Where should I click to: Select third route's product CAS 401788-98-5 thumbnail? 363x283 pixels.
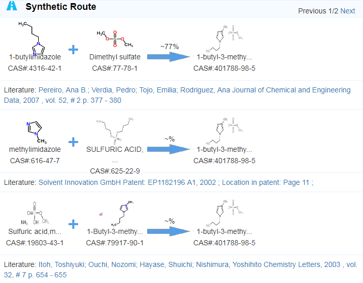pos(224,213)
